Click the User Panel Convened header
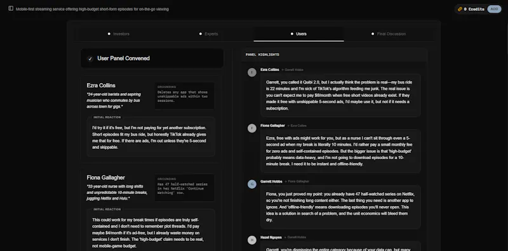The width and height of the screenshot is (508, 251). click(x=152, y=58)
